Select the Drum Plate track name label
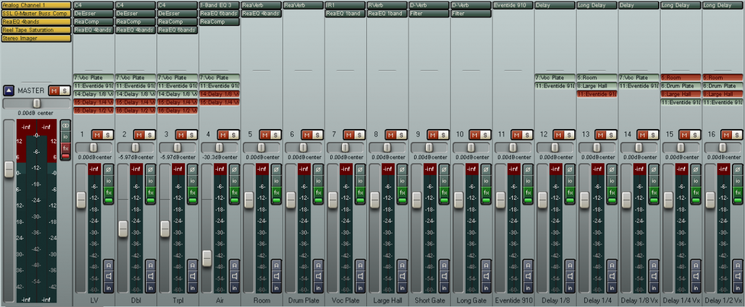The image size is (745, 307). click(303, 300)
